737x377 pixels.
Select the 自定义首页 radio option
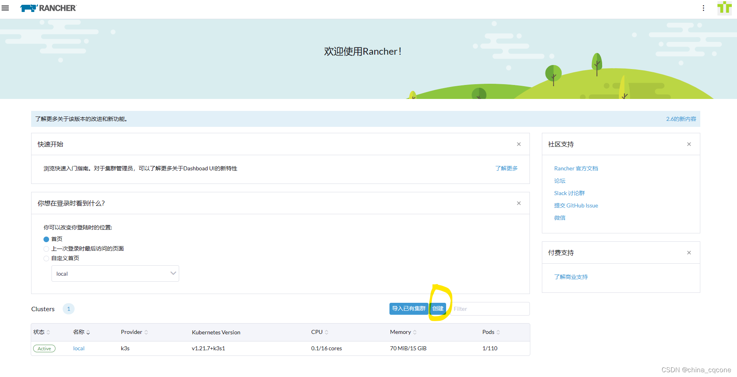point(46,259)
